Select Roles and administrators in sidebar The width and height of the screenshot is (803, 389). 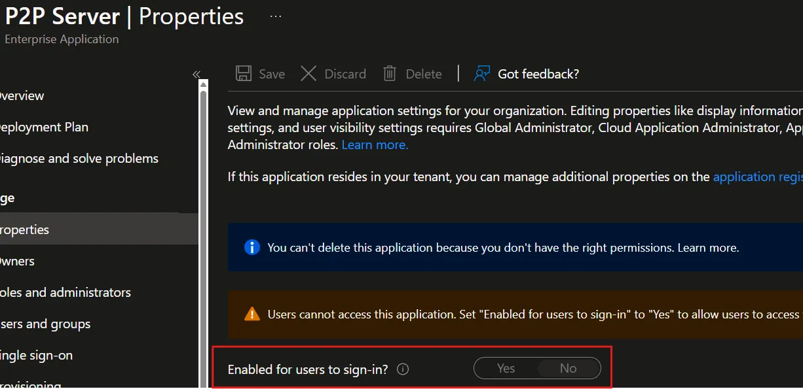[x=65, y=292]
